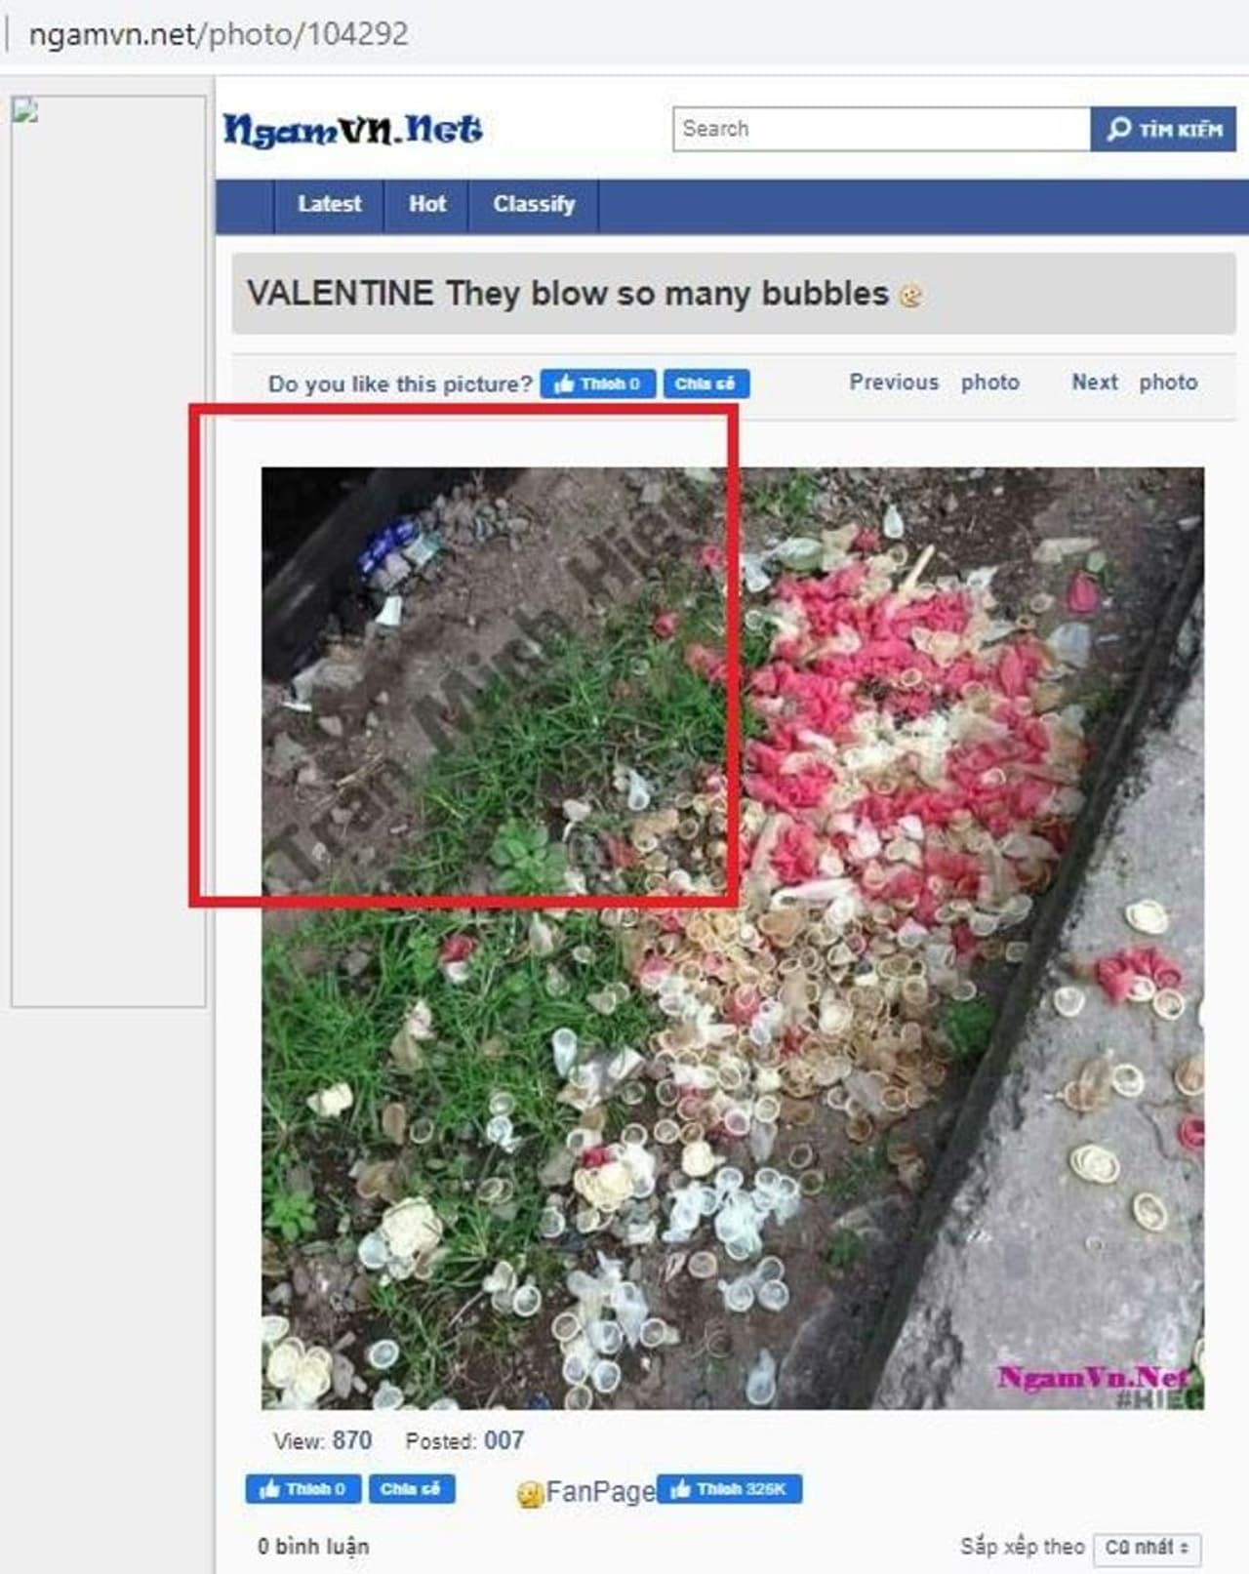Open the Classify tab
The width and height of the screenshot is (1249, 1574).
click(534, 205)
